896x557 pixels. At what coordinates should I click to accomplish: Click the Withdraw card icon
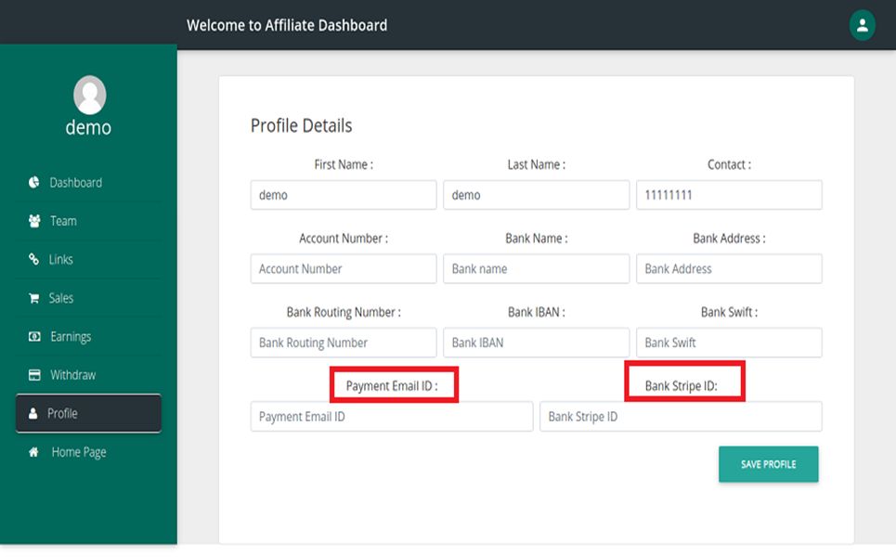coord(34,375)
